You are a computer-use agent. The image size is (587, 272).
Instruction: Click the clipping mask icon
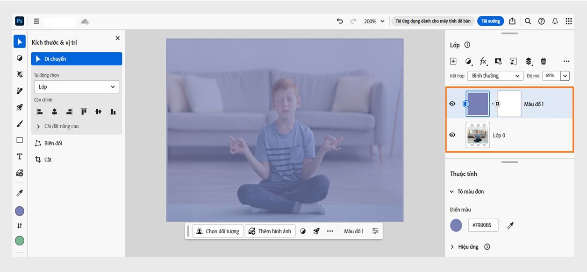[x=513, y=61]
